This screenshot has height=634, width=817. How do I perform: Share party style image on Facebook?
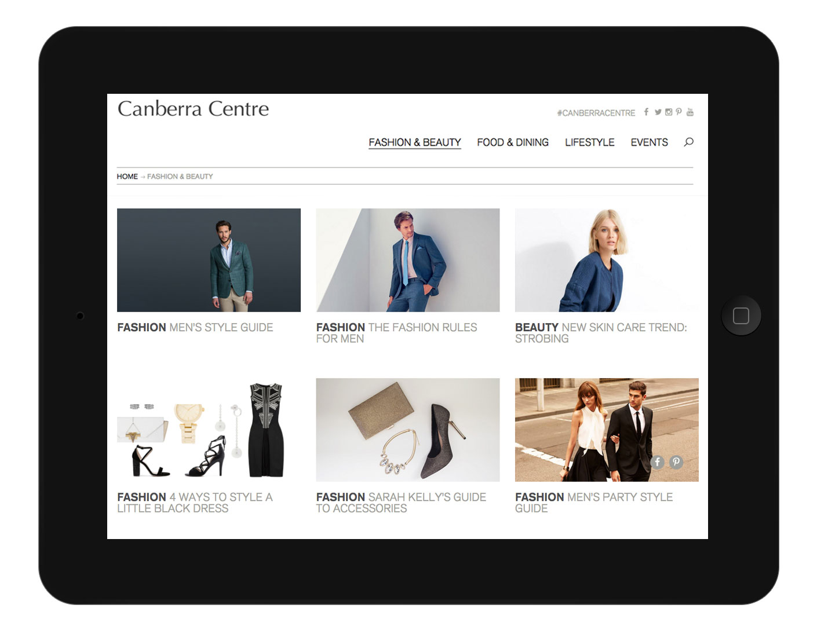[657, 462]
